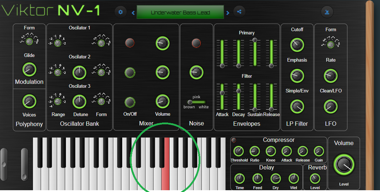Open settings with the gear icon
Viewport: 380px width, 192px height.
(120, 12)
